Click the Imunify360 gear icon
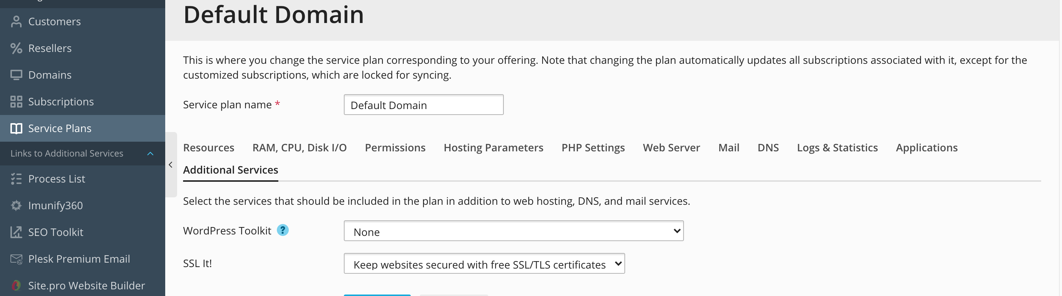 point(16,205)
